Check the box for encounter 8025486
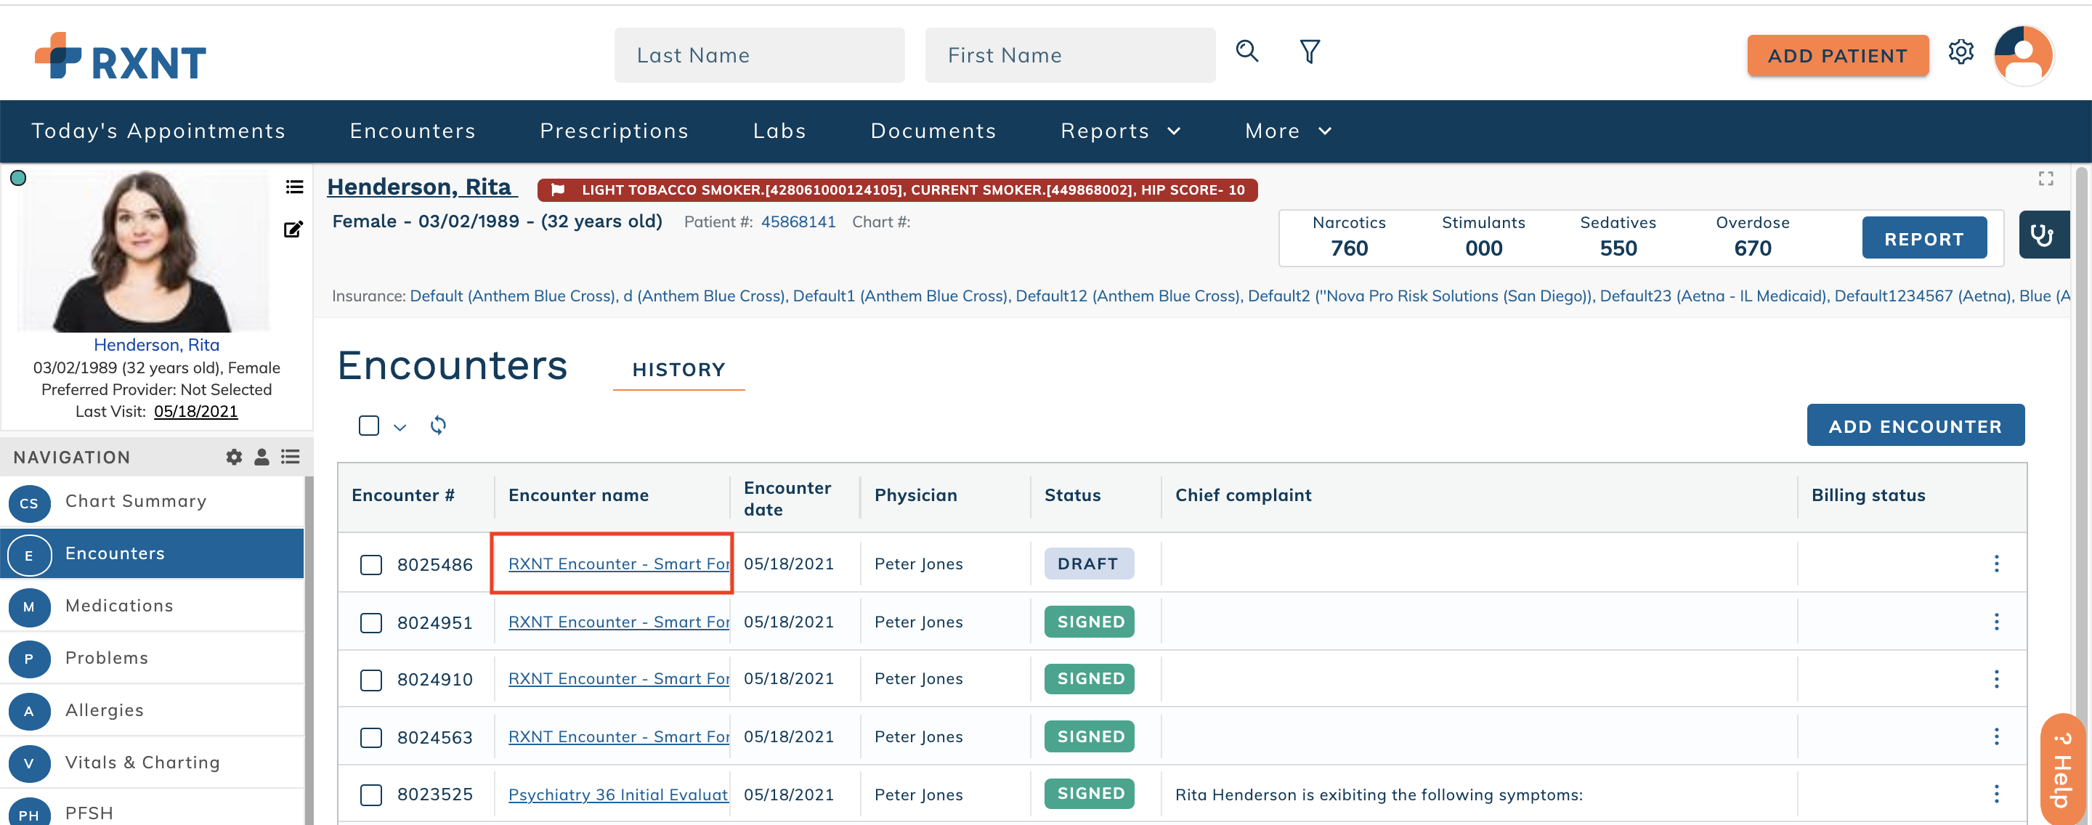 pyautogui.click(x=371, y=564)
